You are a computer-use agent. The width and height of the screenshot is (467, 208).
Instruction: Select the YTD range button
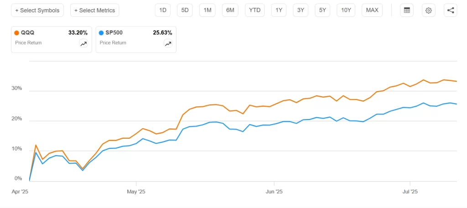coord(254,10)
